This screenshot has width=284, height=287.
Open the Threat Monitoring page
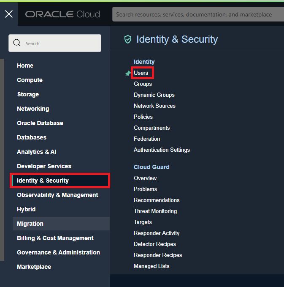coord(155,211)
